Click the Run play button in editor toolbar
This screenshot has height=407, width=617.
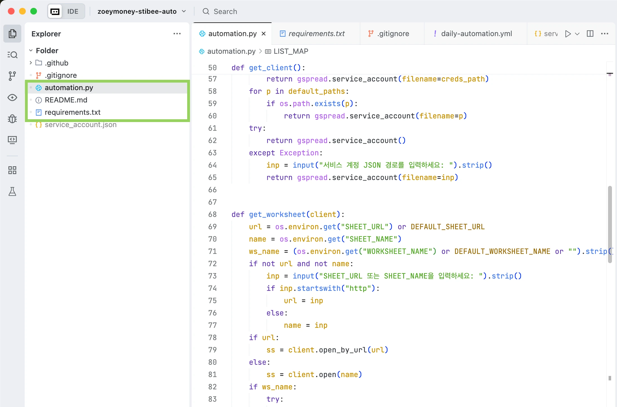[x=568, y=34]
